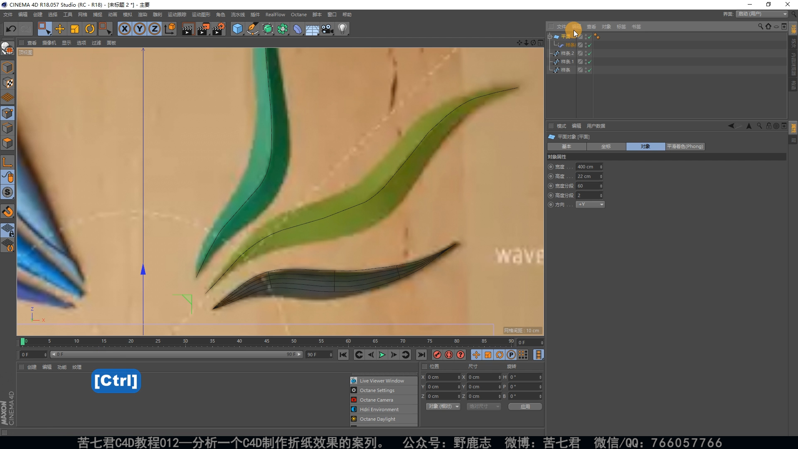Render to Picture Viewer

pyautogui.click(x=203, y=29)
